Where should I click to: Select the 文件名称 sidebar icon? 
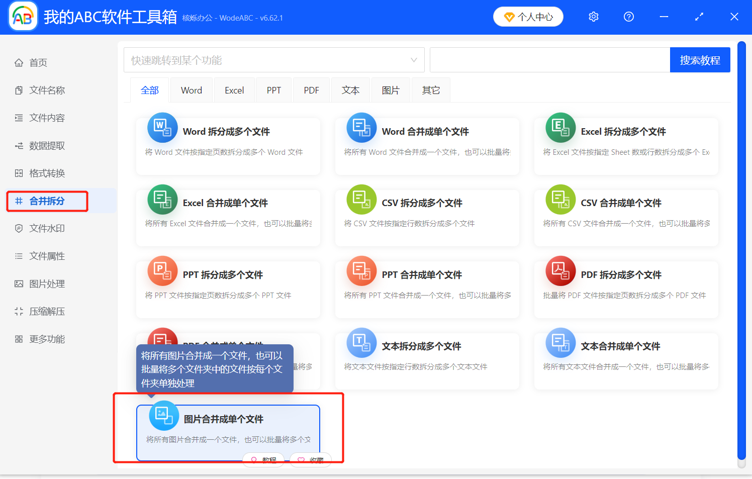(x=19, y=90)
